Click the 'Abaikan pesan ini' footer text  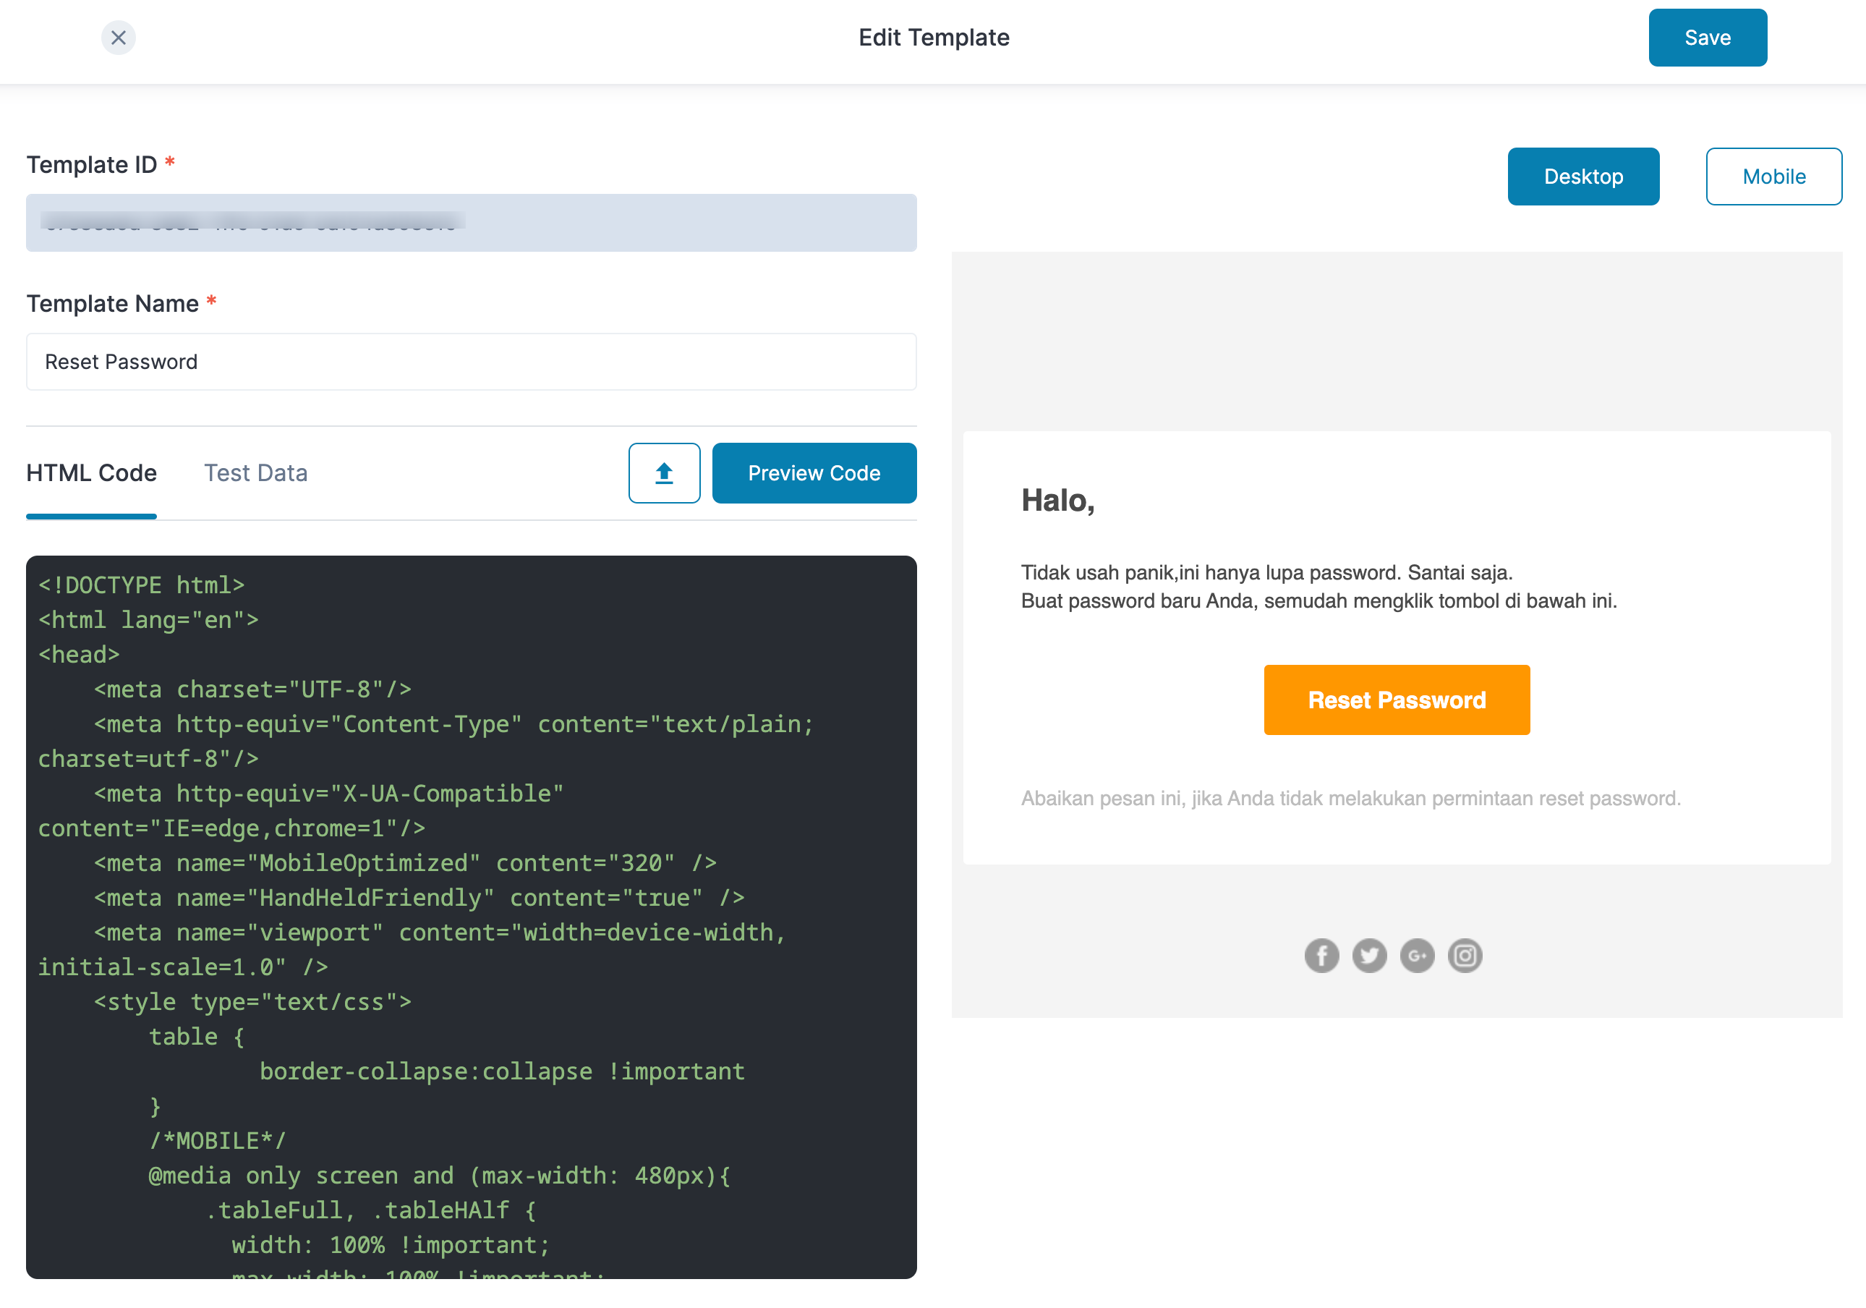(1350, 798)
